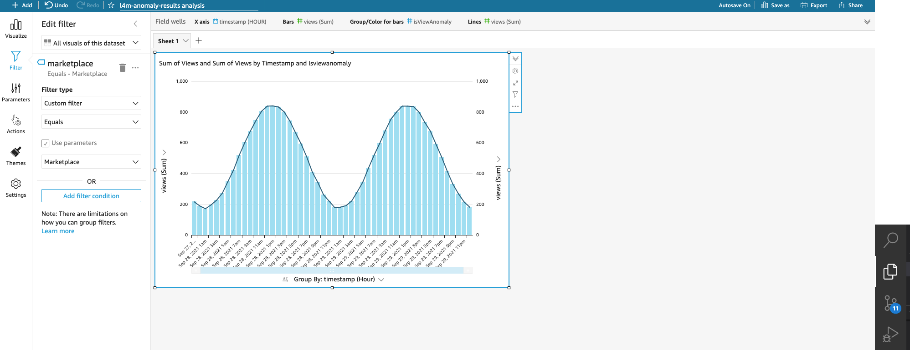Open the Export menu

click(814, 5)
